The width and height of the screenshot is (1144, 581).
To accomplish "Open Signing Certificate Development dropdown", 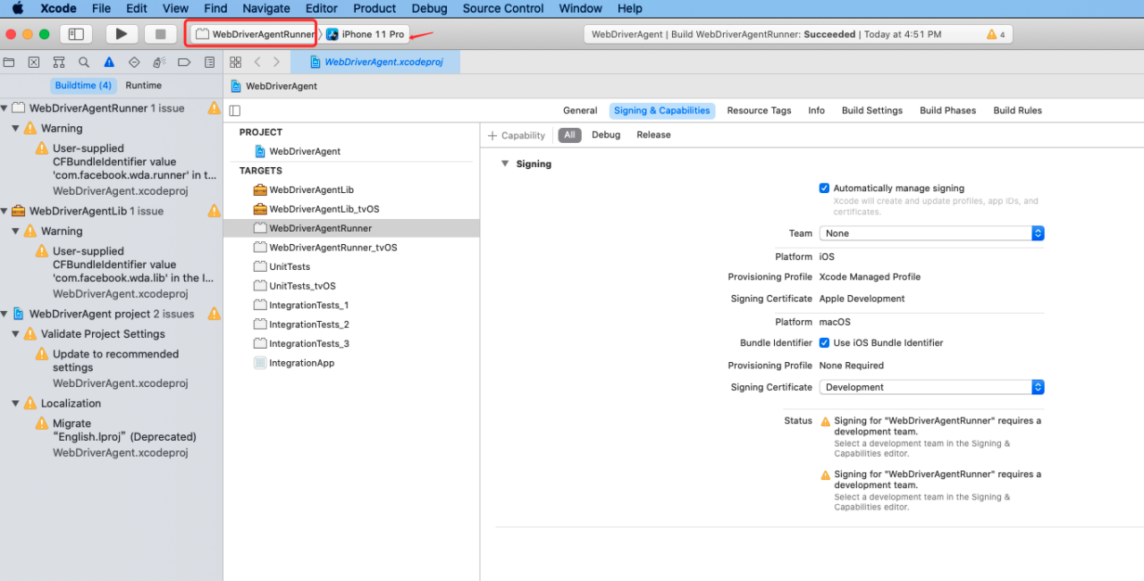I will pos(931,387).
